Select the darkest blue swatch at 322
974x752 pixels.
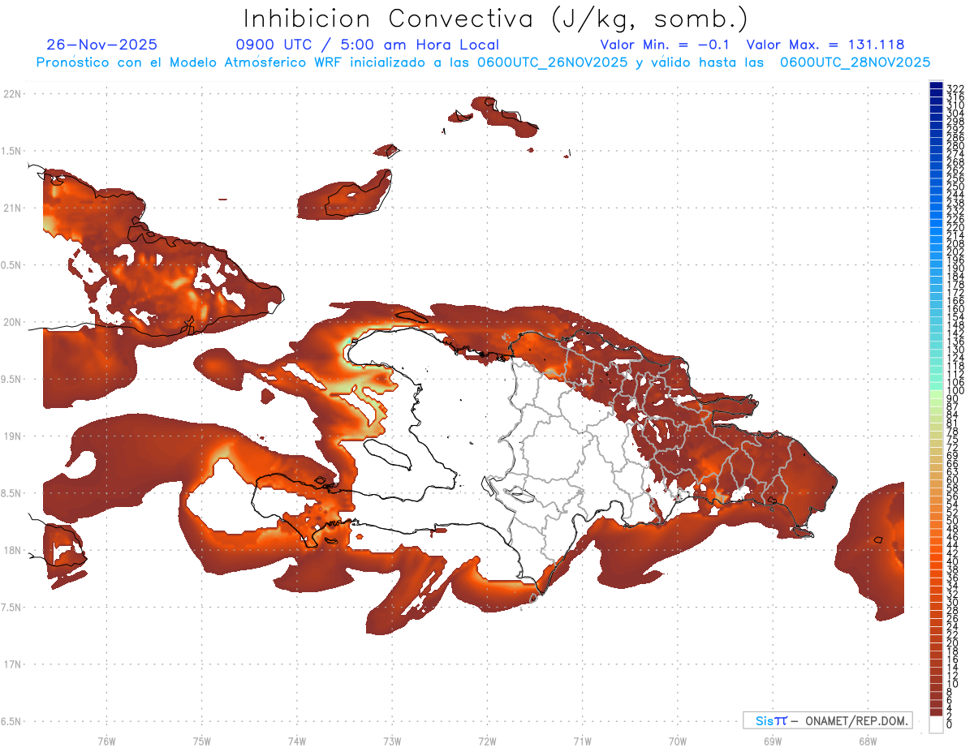pyautogui.click(x=936, y=86)
